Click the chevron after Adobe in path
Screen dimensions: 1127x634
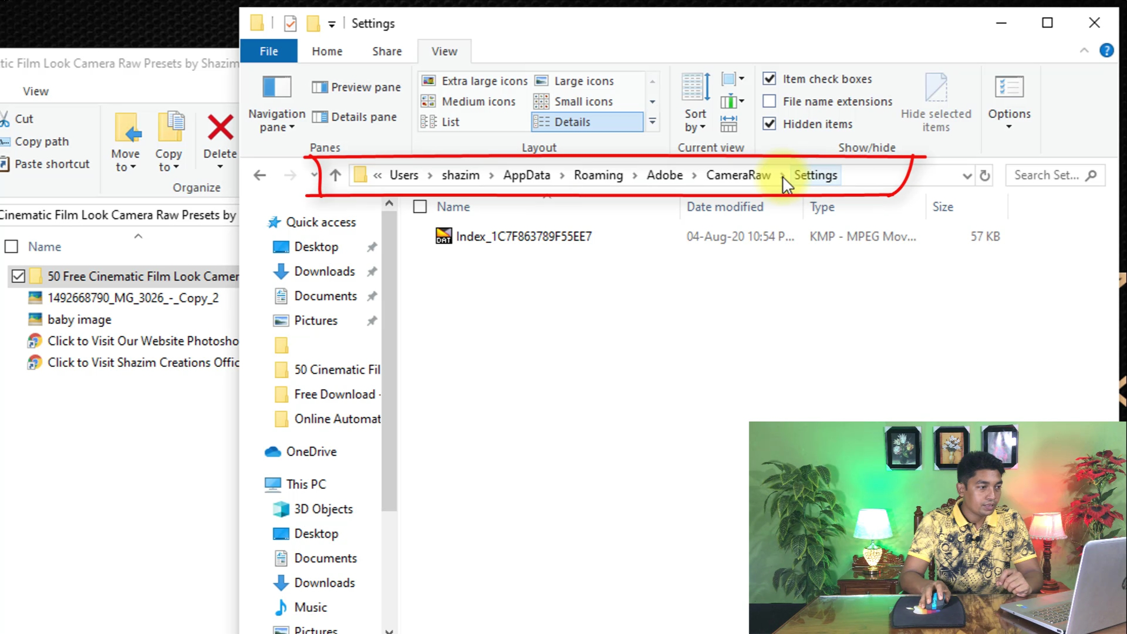tap(694, 176)
